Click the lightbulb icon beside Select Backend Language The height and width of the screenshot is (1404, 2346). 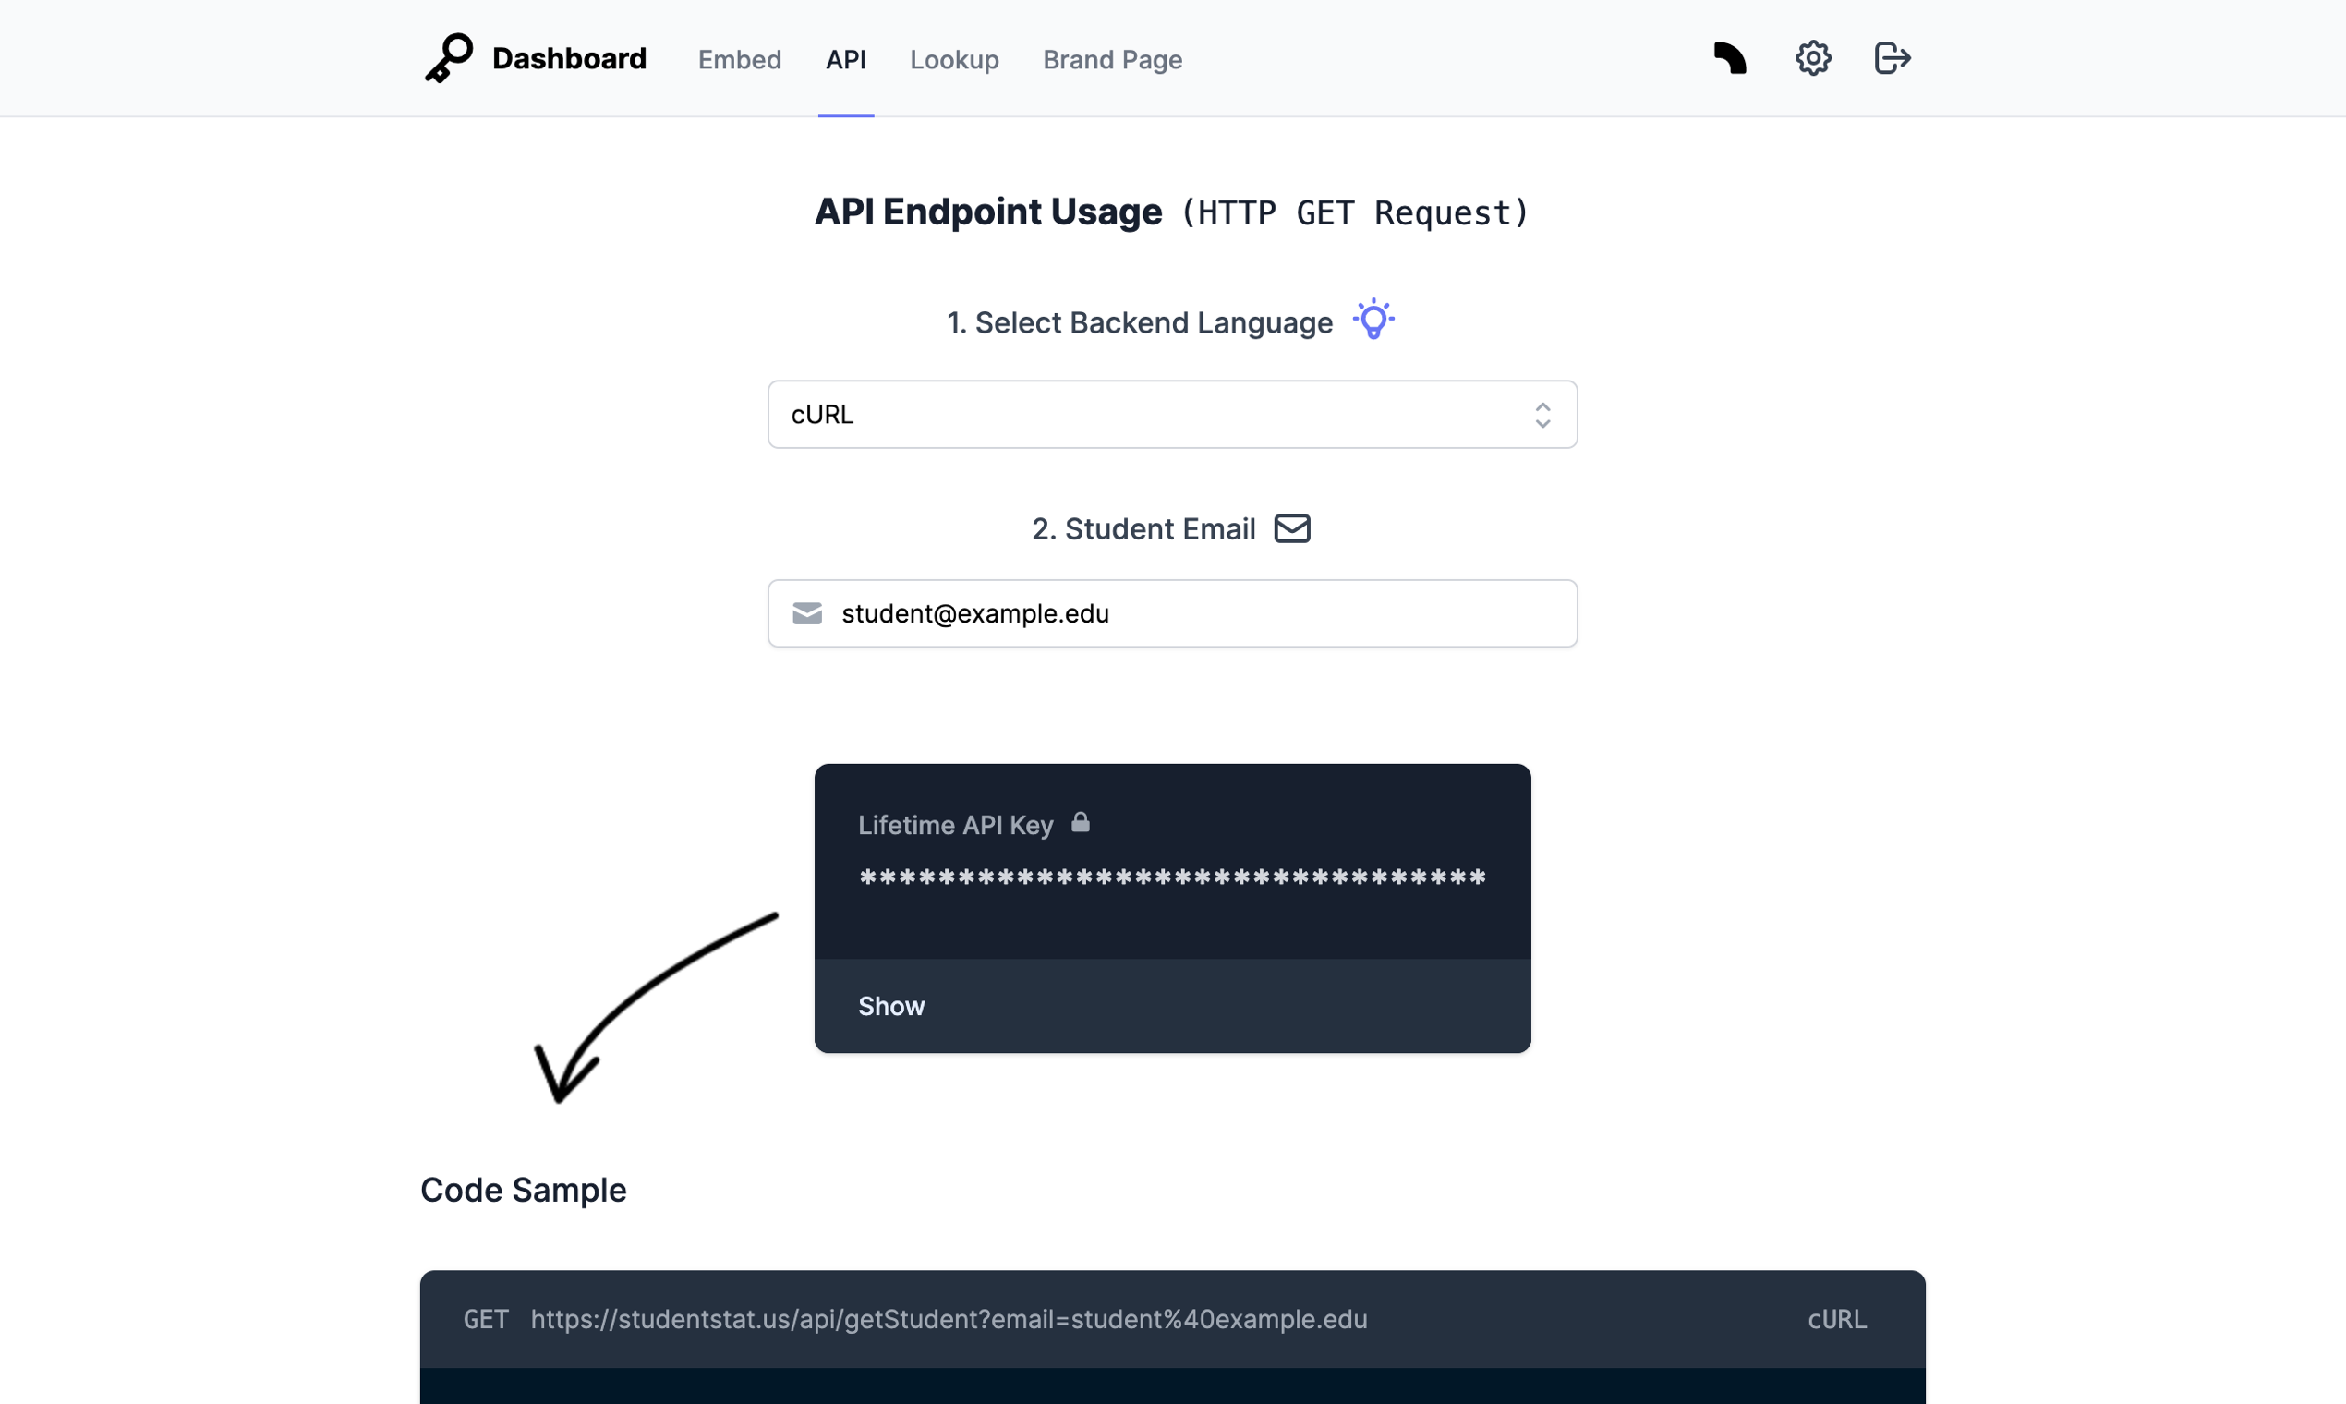(x=1373, y=319)
